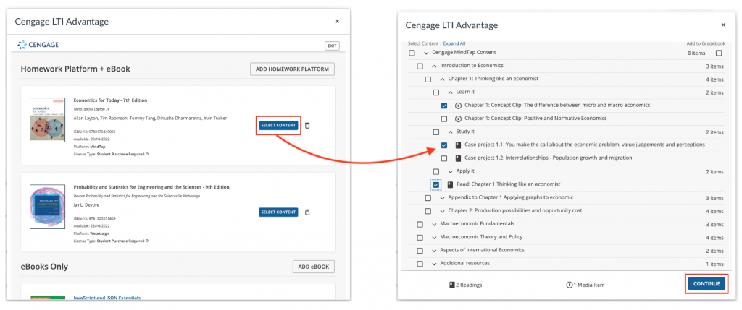The width and height of the screenshot is (742, 310).
Task: Delete the Economics for Today course via trash icon
Action: coord(307,126)
